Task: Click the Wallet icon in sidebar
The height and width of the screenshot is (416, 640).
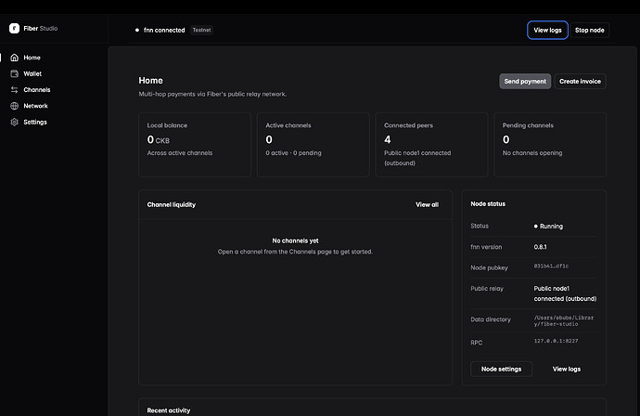Action: 14,73
